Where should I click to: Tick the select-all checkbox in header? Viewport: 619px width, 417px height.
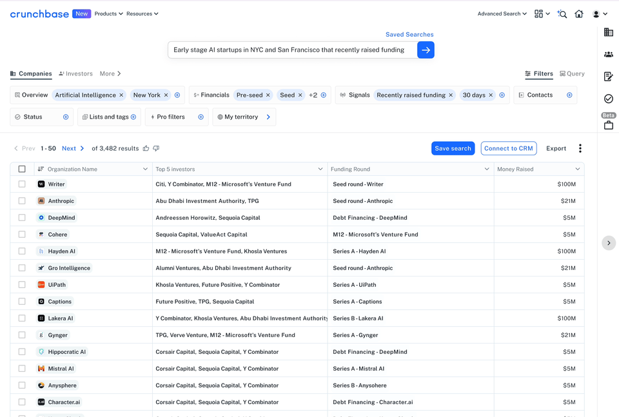22,169
